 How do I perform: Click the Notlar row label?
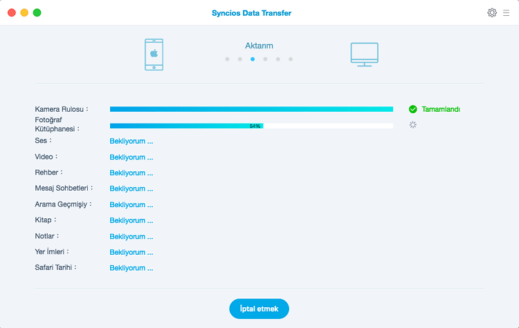pyautogui.click(x=46, y=236)
